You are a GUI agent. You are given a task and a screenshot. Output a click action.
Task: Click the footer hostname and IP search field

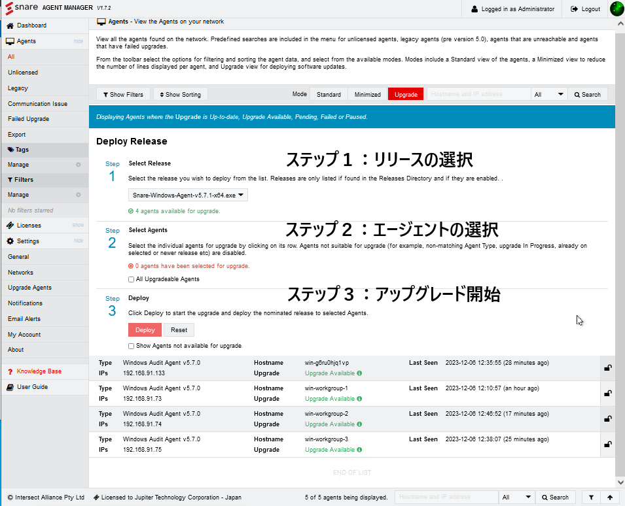click(x=446, y=498)
